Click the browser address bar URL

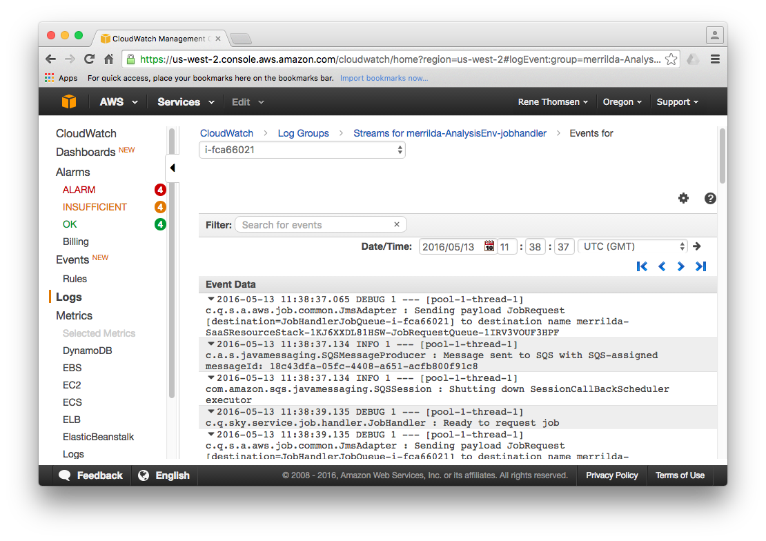point(400,59)
